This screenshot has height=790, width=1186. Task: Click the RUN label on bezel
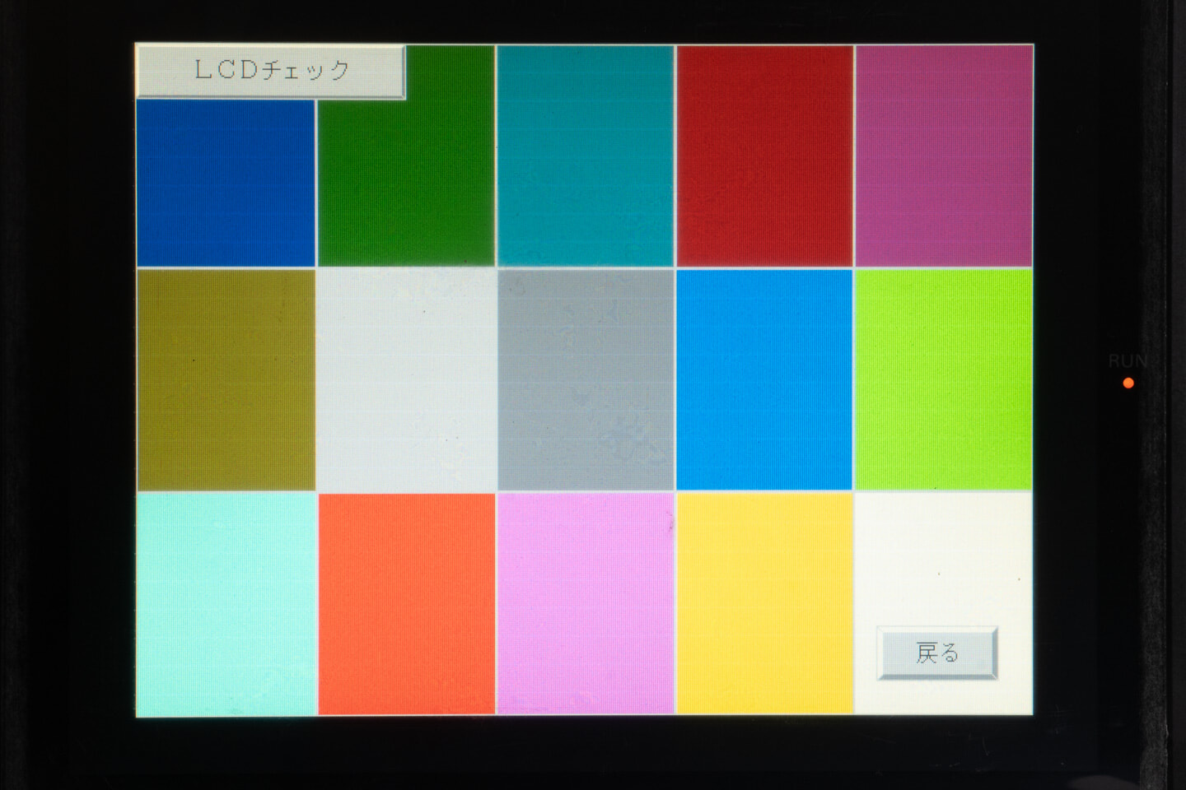pos(1127,361)
